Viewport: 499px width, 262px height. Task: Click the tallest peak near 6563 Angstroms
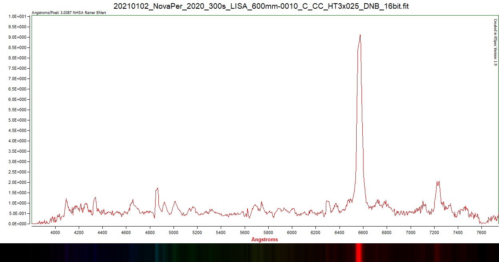pos(360,35)
